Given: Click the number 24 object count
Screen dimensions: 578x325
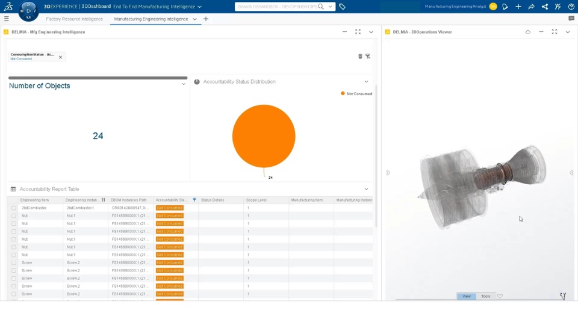Looking at the screenshot, I should 98,136.
